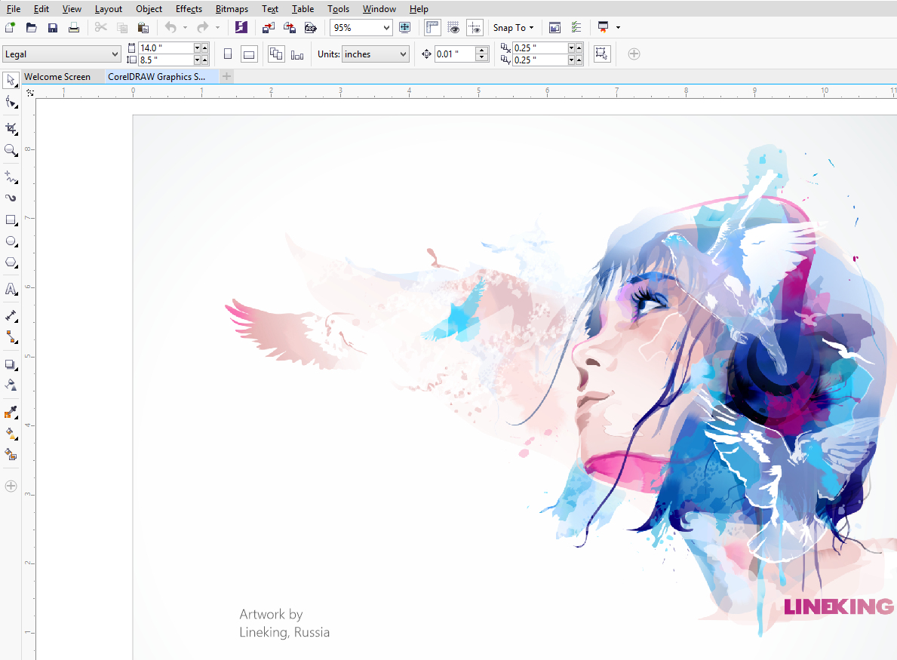The image size is (897, 660).
Task: Select the Artistic Media tool
Action: pyautogui.click(x=11, y=198)
